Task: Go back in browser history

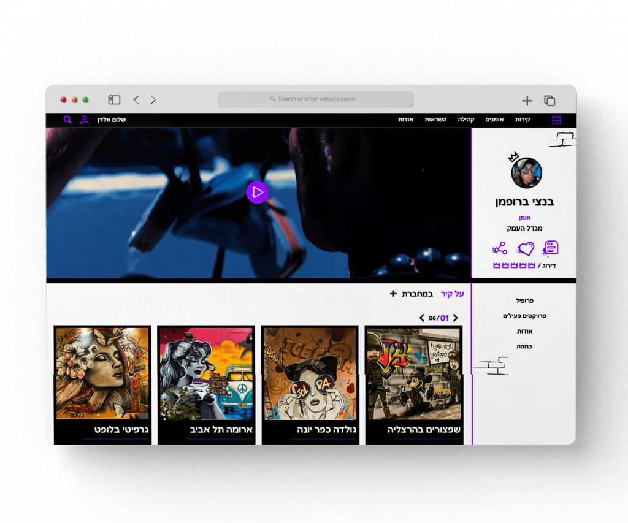Action: pos(136,100)
